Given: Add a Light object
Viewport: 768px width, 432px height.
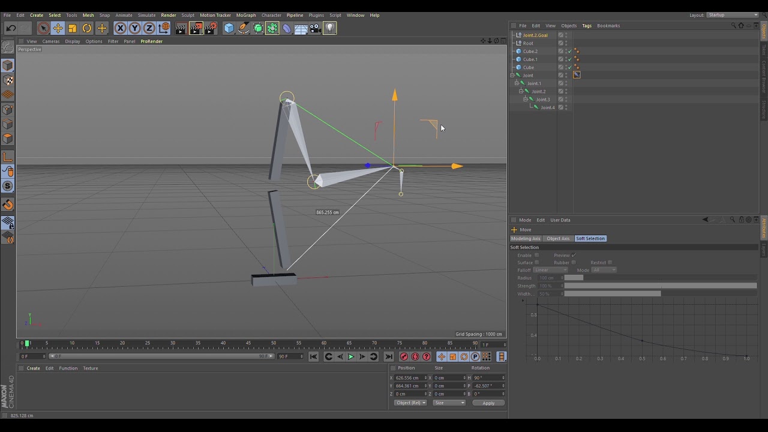Looking at the screenshot, I should point(330,28).
